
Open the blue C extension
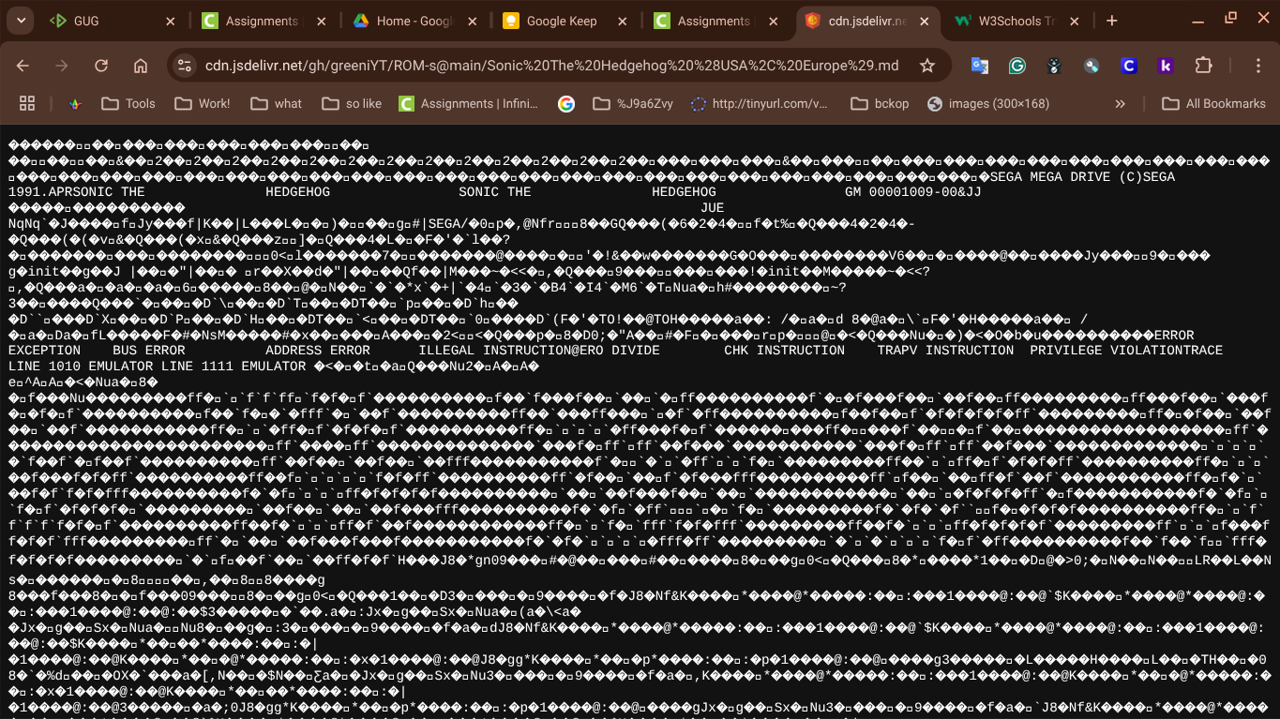tap(1128, 66)
